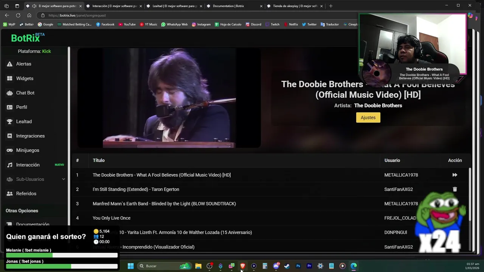Open Steam from the taskbar
The width and height of the screenshot is (484, 272).
(287, 266)
